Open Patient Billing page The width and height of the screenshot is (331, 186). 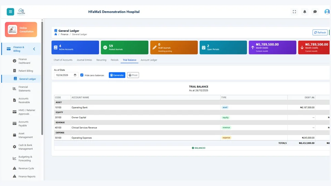coord(26,71)
